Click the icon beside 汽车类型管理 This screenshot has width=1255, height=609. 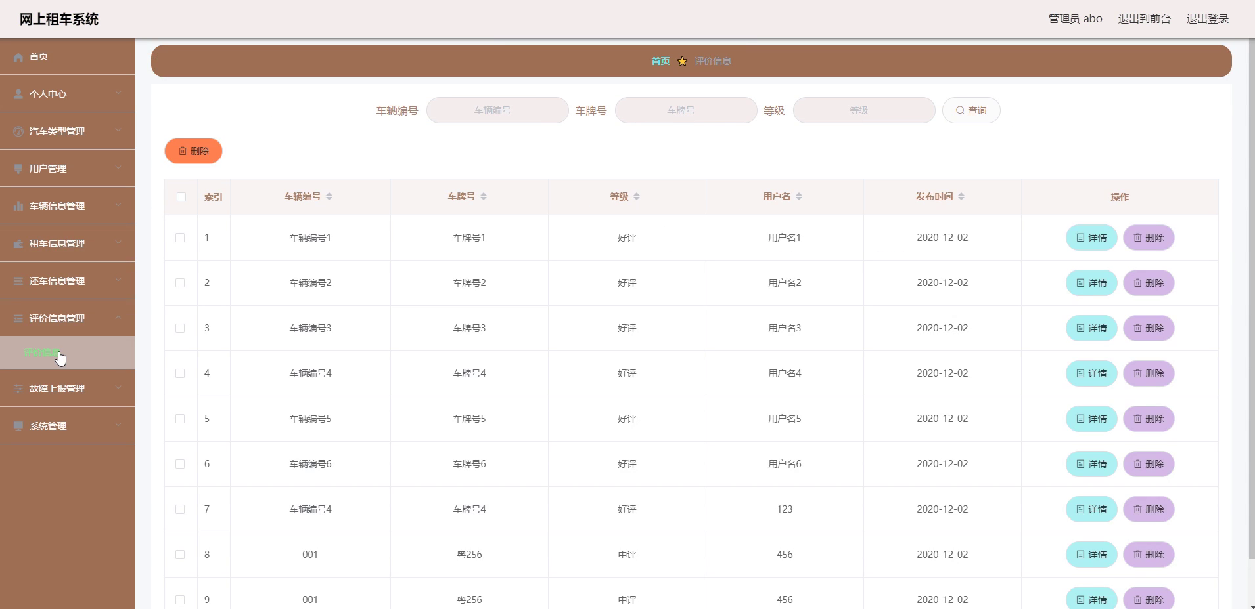point(18,132)
